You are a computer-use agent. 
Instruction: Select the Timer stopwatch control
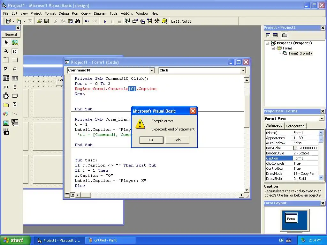tap(6, 96)
